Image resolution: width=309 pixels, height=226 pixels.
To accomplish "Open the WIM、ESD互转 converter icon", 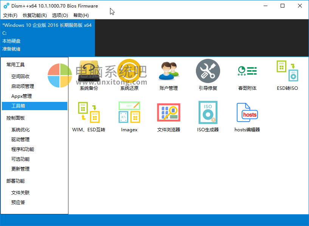I will point(89,112).
